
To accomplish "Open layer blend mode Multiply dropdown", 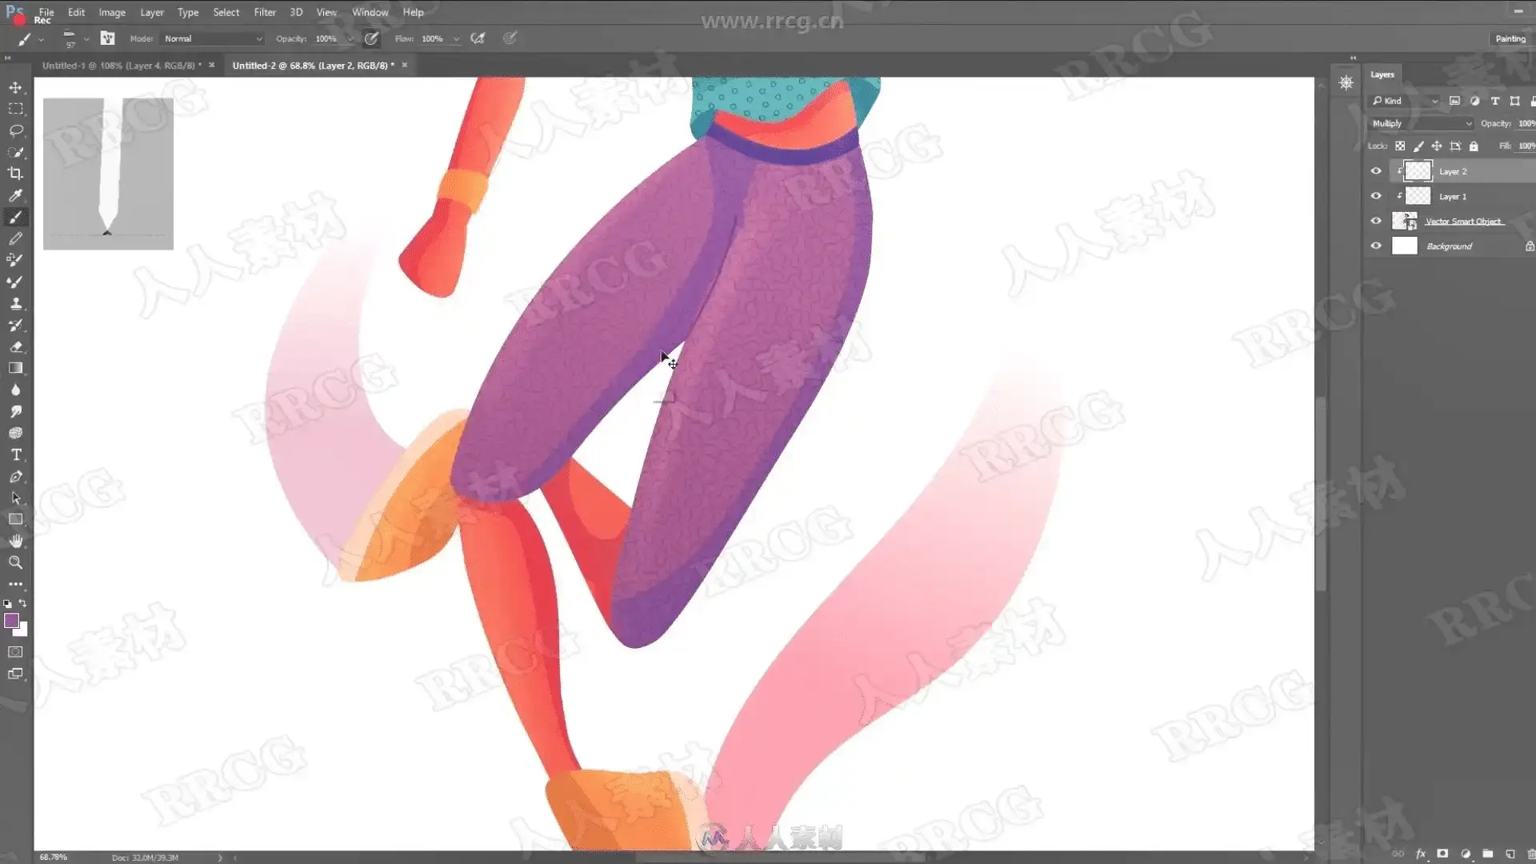I will [1421, 123].
